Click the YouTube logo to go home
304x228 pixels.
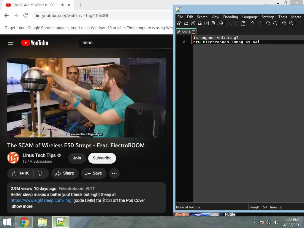coord(35,43)
